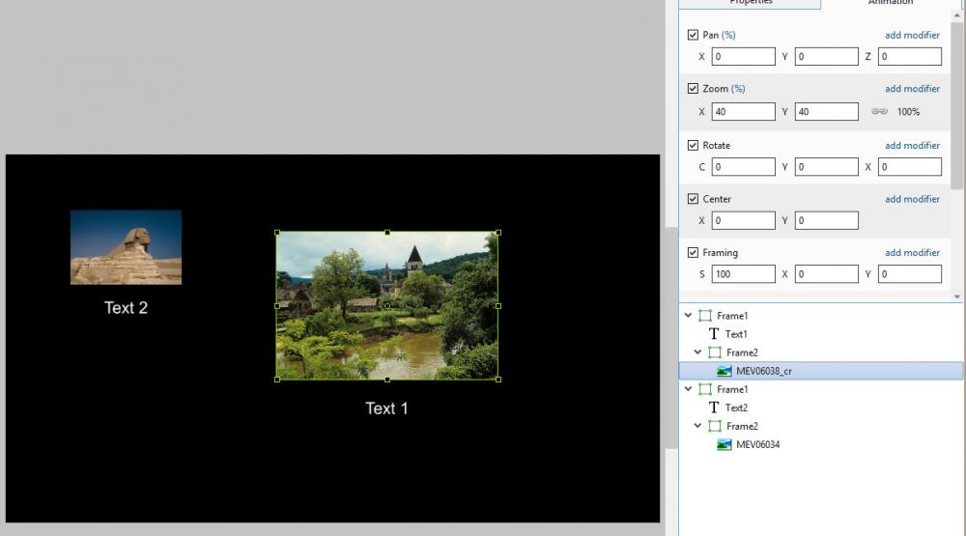This screenshot has width=966, height=536.
Task: Collapse the Frame2 parent of MEV06038_cr
Action: (x=698, y=353)
